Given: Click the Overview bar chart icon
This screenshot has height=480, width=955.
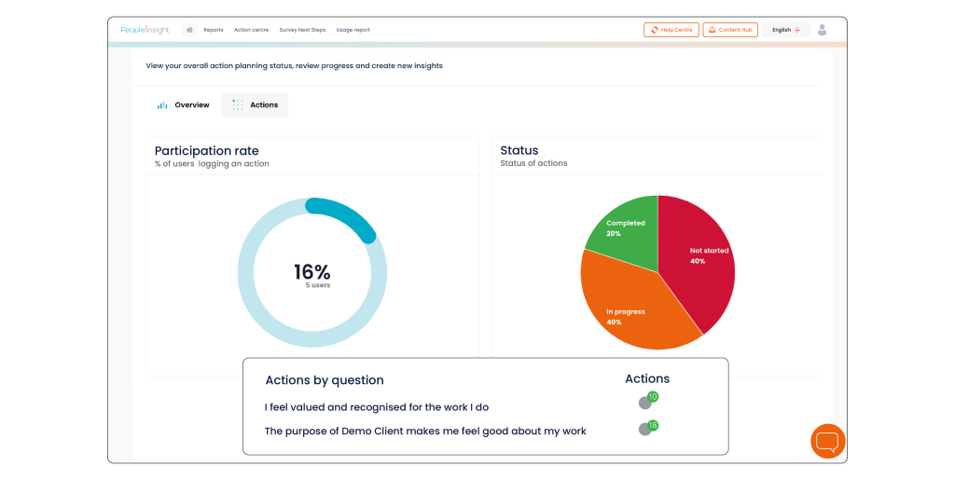Looking at the screenshot, I should point(162,105).
